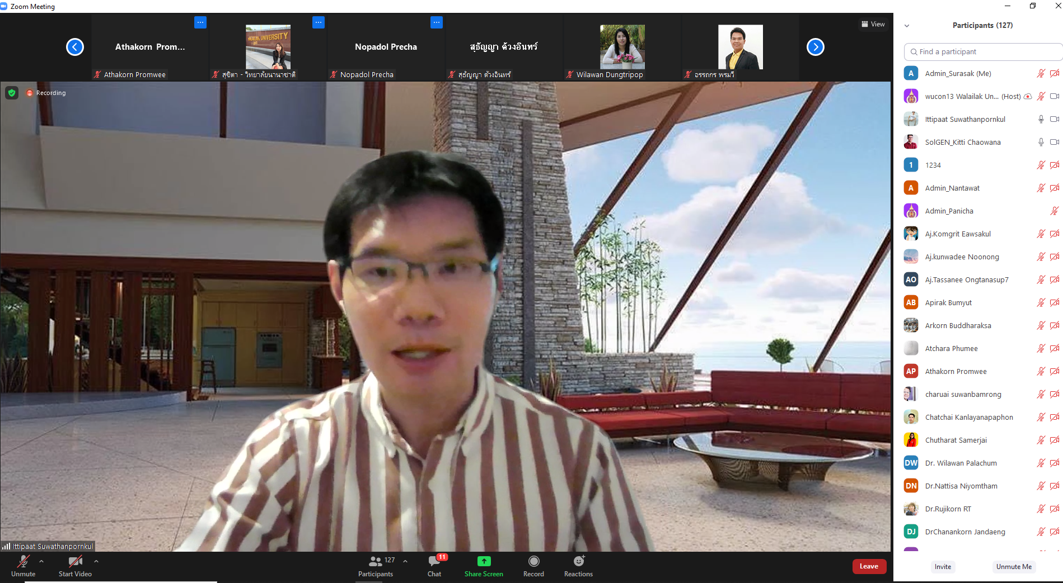Click the Share Screen icon

pyautogui.click(x=484, y=561)
